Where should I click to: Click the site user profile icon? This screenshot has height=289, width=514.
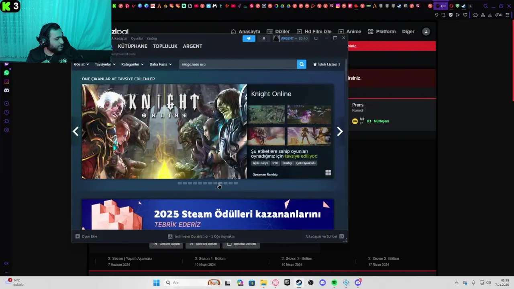pos(426,32)
